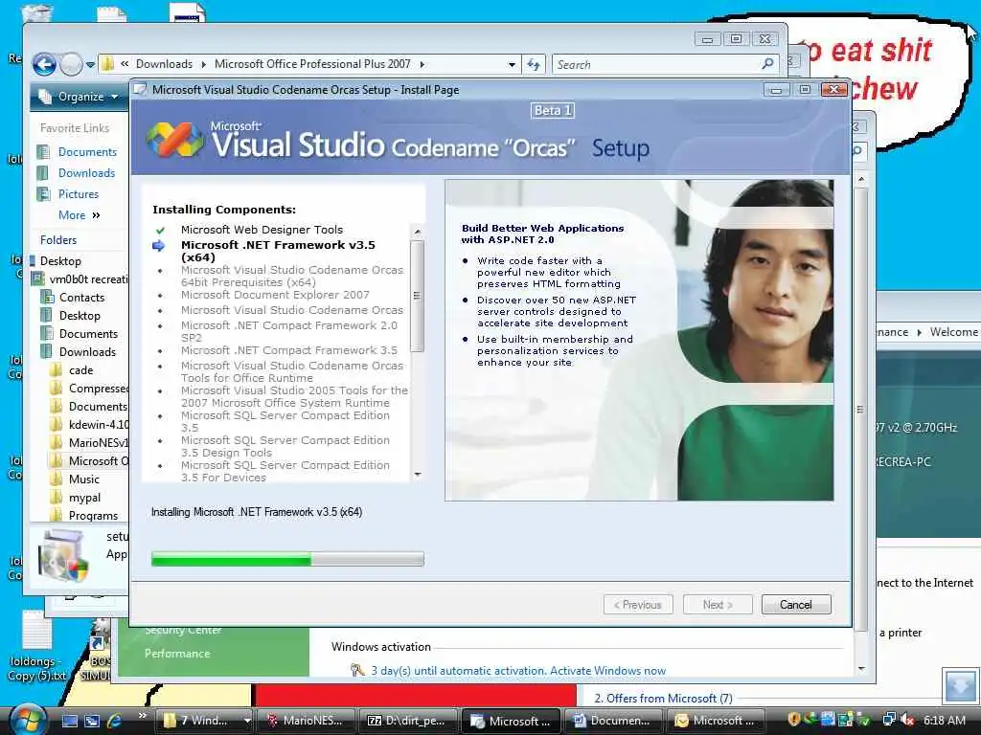This screenshot has height=735, width=981.
Task: Switch to Document taskbar button
Action: tap(613, 721)
